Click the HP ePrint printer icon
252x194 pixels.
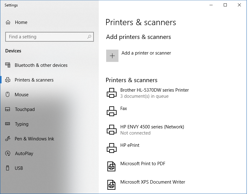(111, 148)
